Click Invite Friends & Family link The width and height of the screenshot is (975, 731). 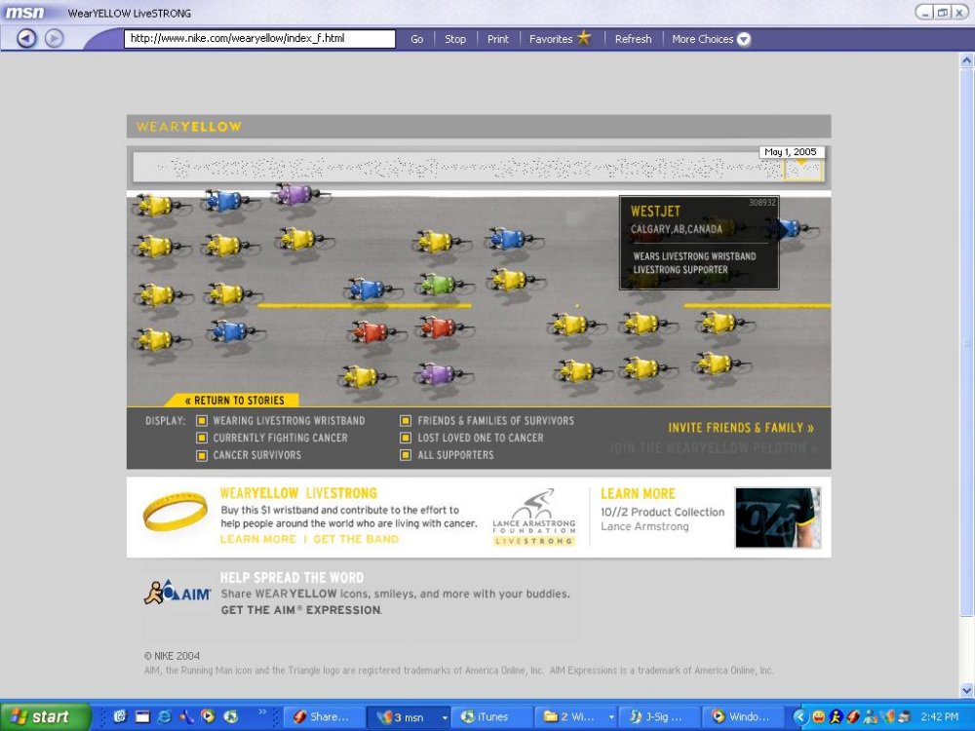point(740,428)
